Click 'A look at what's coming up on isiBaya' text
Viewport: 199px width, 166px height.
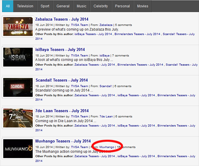tap(74, 60)
